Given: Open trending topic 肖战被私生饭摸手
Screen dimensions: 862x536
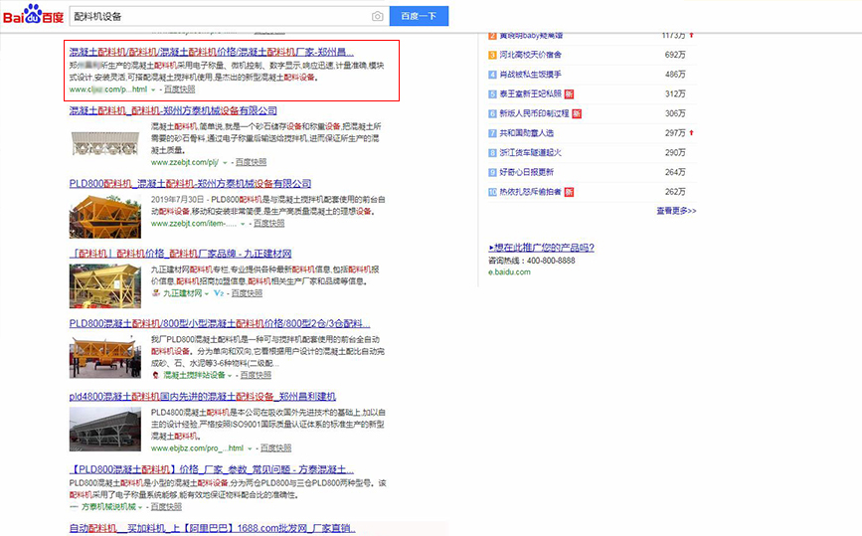Looking at the screenshot, I should pyautogui.click(x=530, y=75).
